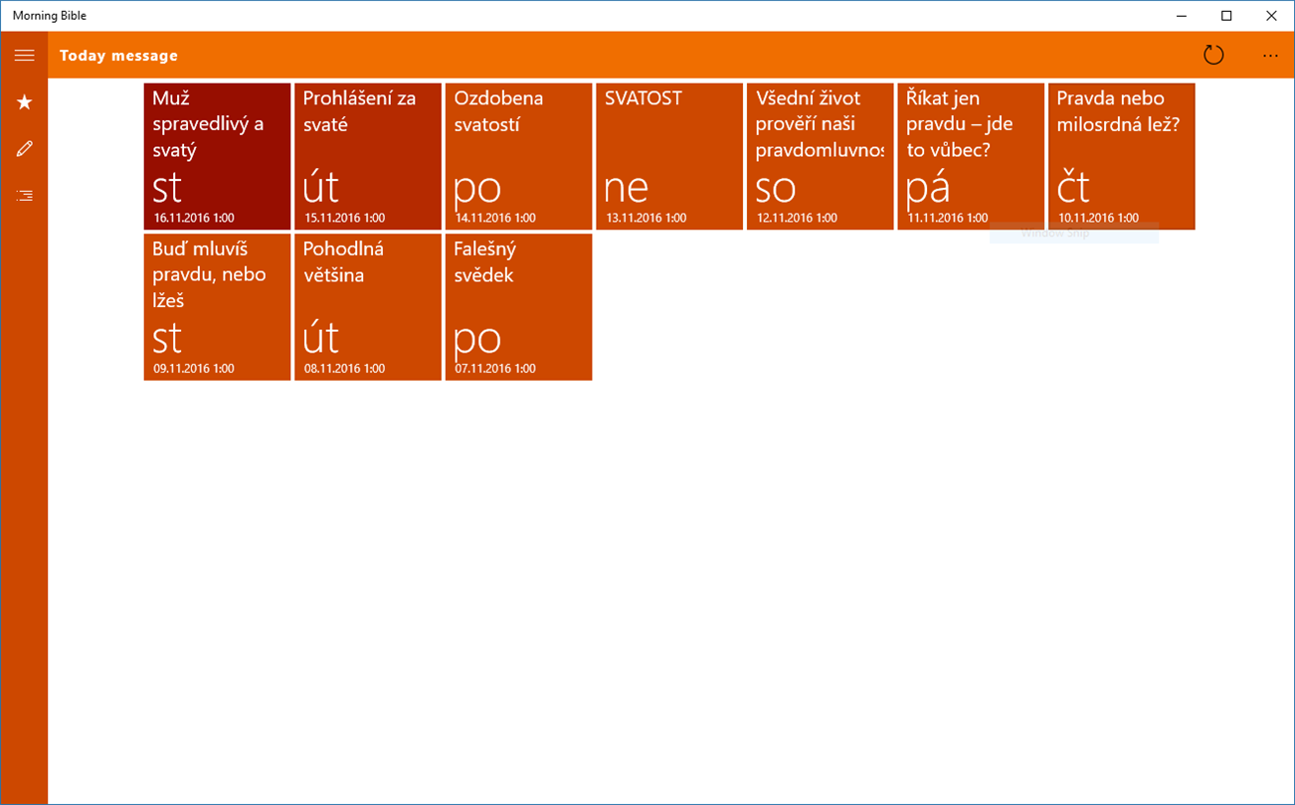The image size is (1295, 805).
Task: Open the tile "Prohlášení za svaté"
Action: (x=368, y=156)
